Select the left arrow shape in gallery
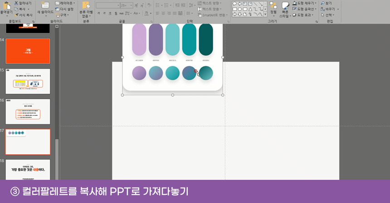Viewport: 390px width, 203px height. (x=239, y=4)
